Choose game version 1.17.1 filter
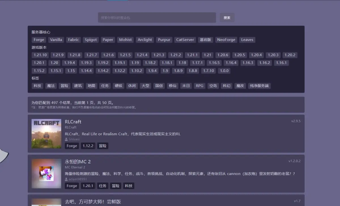Image resolution: width=340 pixels, height=206 pixels. click(197, 63)
